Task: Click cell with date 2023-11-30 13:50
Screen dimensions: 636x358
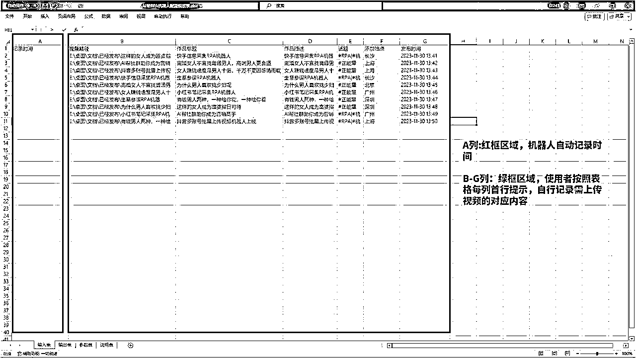Action: [x=425, y=121]
